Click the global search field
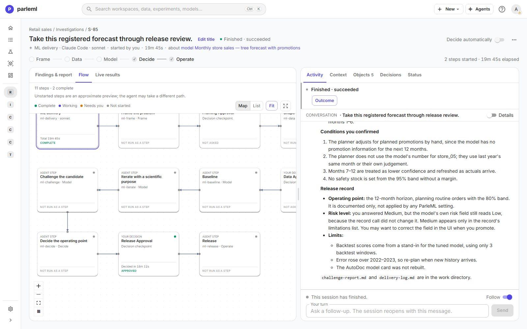The height and width of the screenshot is (329, 527). point(174,9)
